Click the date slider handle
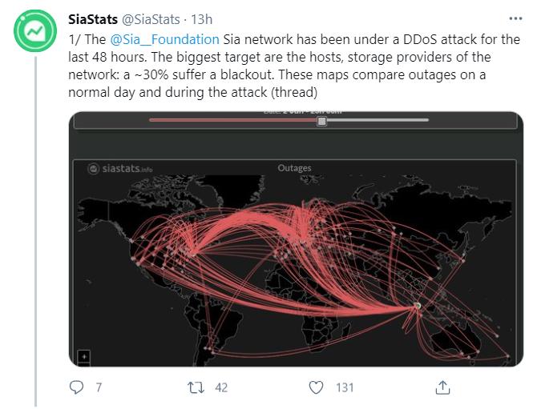 [x=321, y=121]
